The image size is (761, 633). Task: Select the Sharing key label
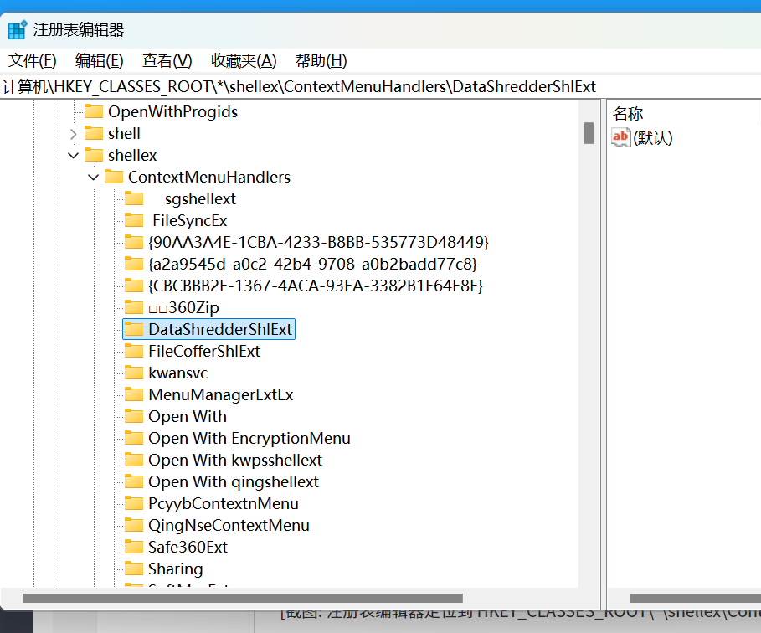(x=176, y=569)
